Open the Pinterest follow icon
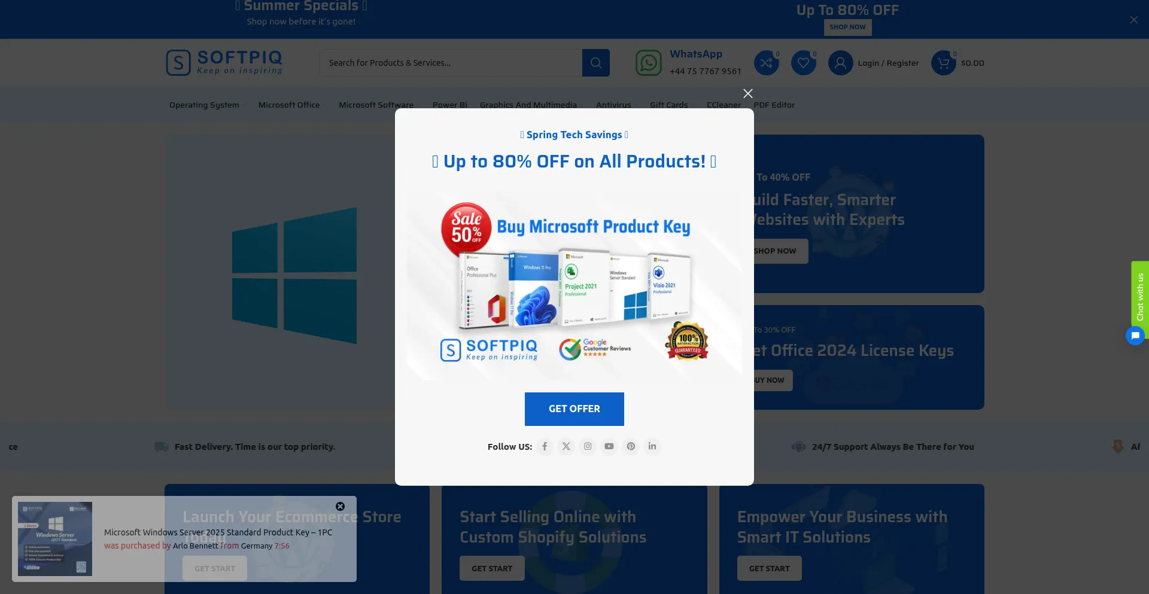 (x=631, y=446)
